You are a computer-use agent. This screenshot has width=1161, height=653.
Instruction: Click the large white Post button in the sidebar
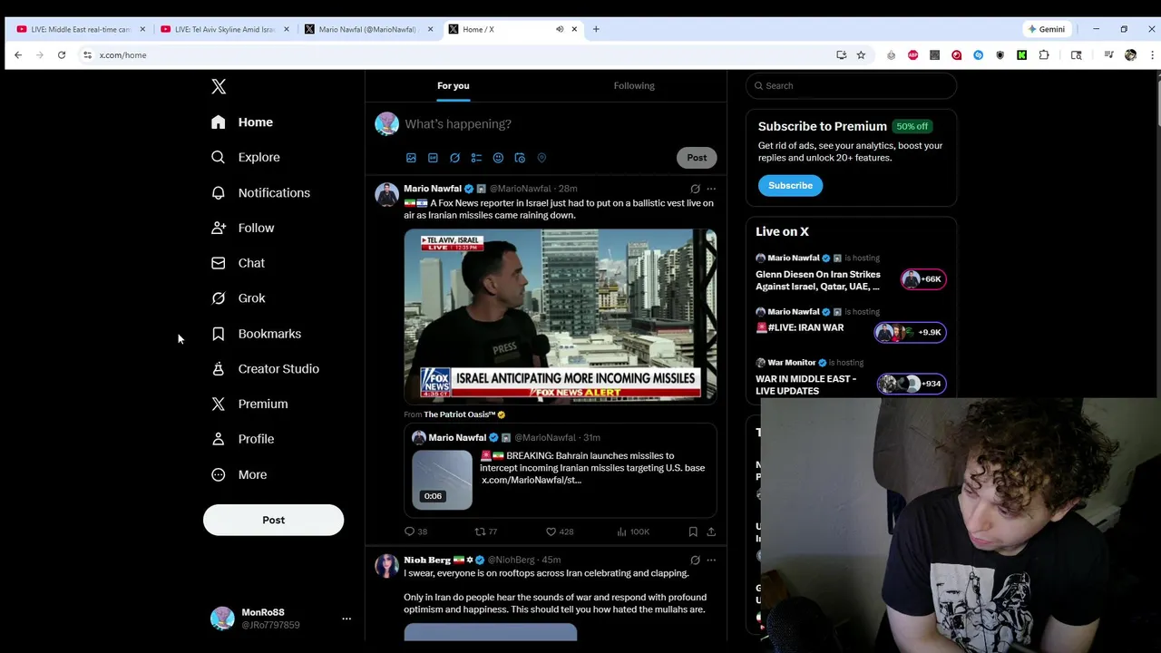tap(273, 520)
